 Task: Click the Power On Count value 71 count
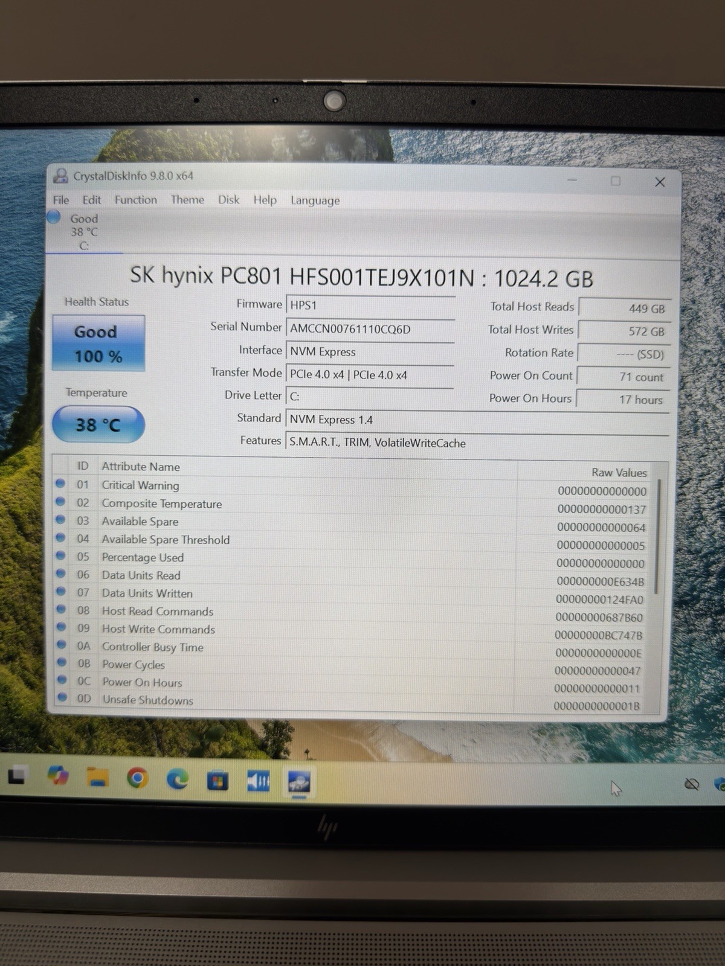(623, 377)
